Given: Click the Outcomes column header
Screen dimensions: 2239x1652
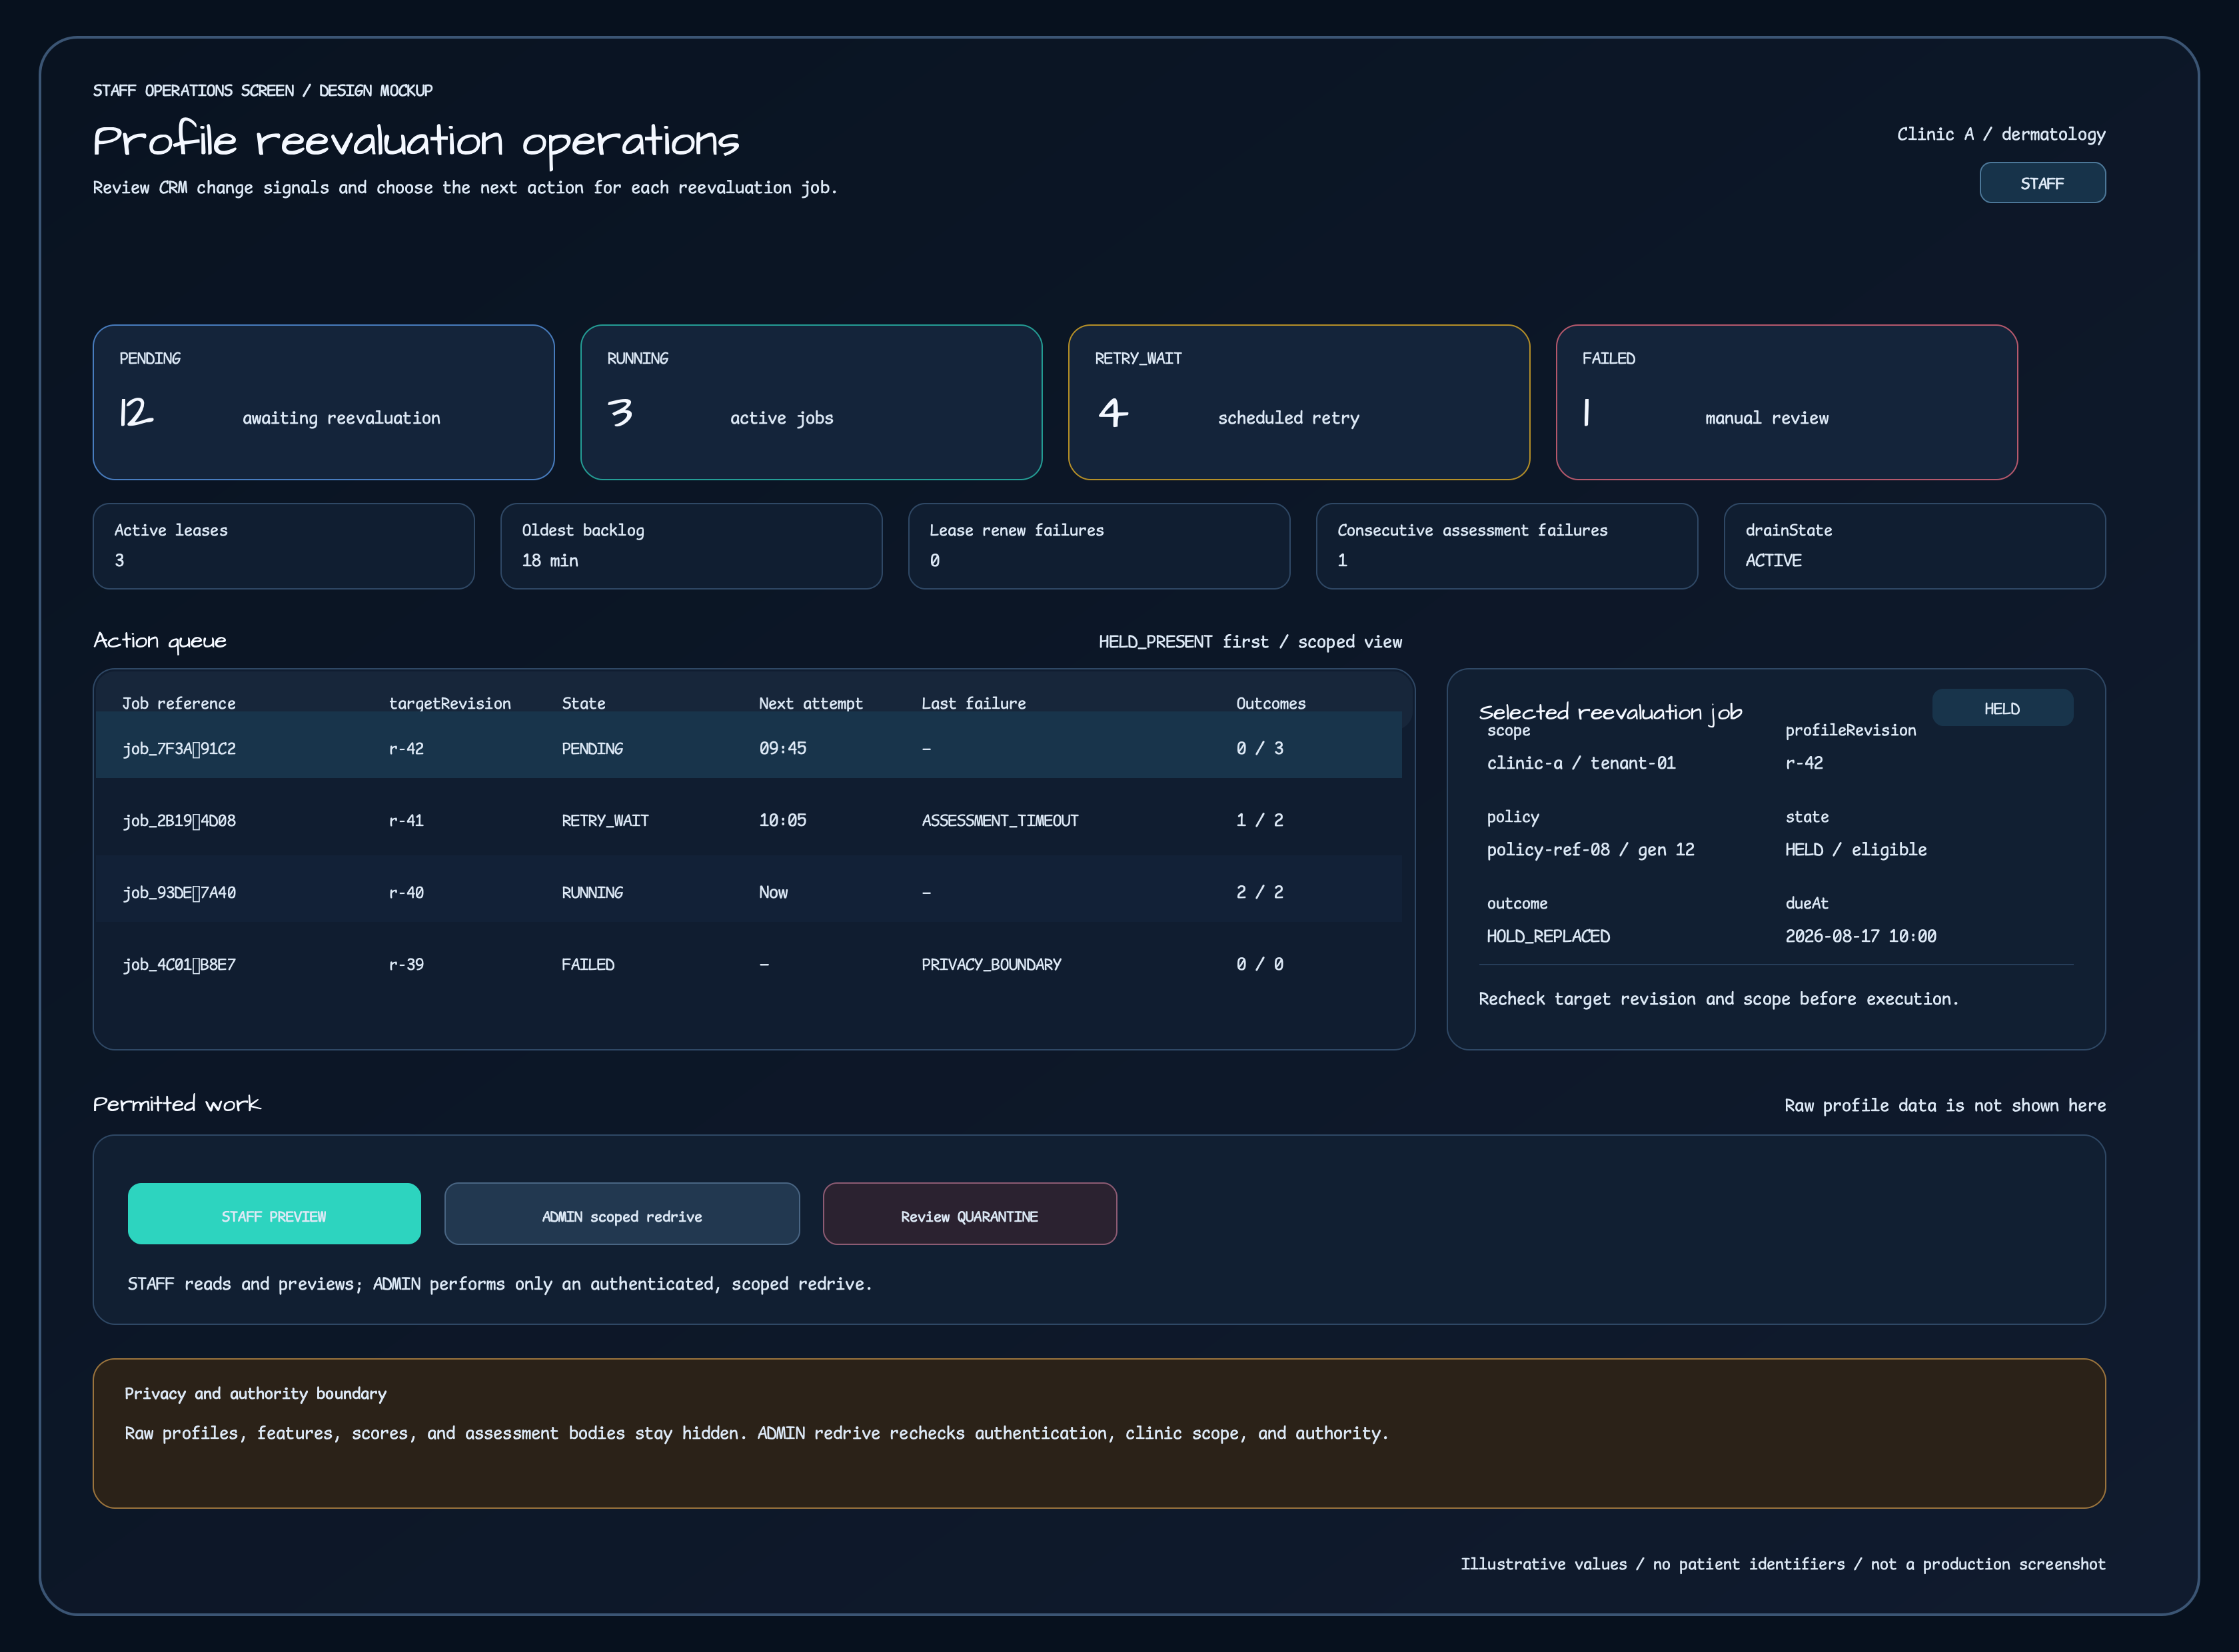Looking at the screenshot, I should coord(1271,703).
